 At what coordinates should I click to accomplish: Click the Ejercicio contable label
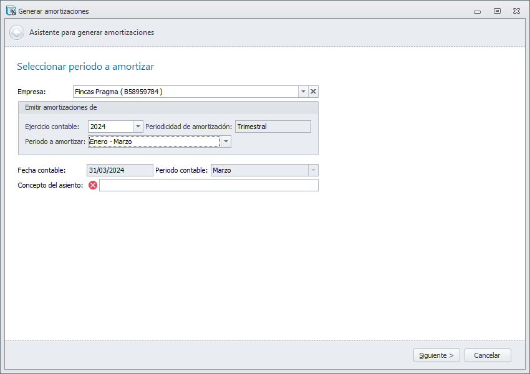(x=52, y=127)
